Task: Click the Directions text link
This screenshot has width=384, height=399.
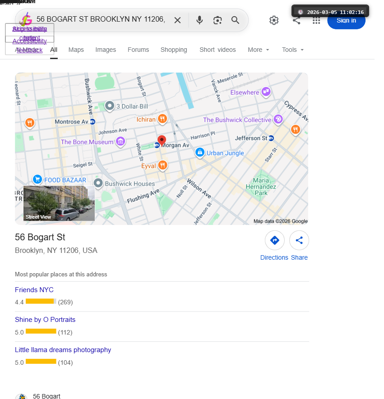Action: click(x=274, y=257)
